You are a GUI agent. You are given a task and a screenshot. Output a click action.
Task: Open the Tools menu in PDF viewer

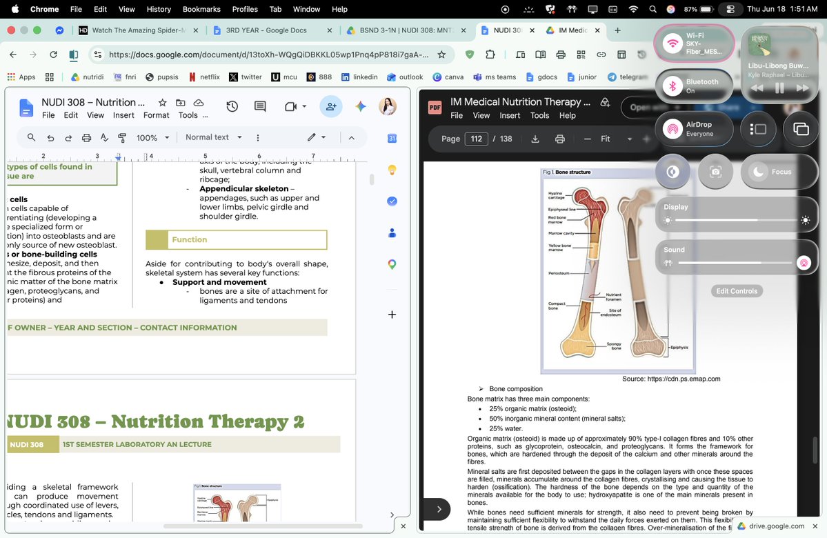(539, 115)
